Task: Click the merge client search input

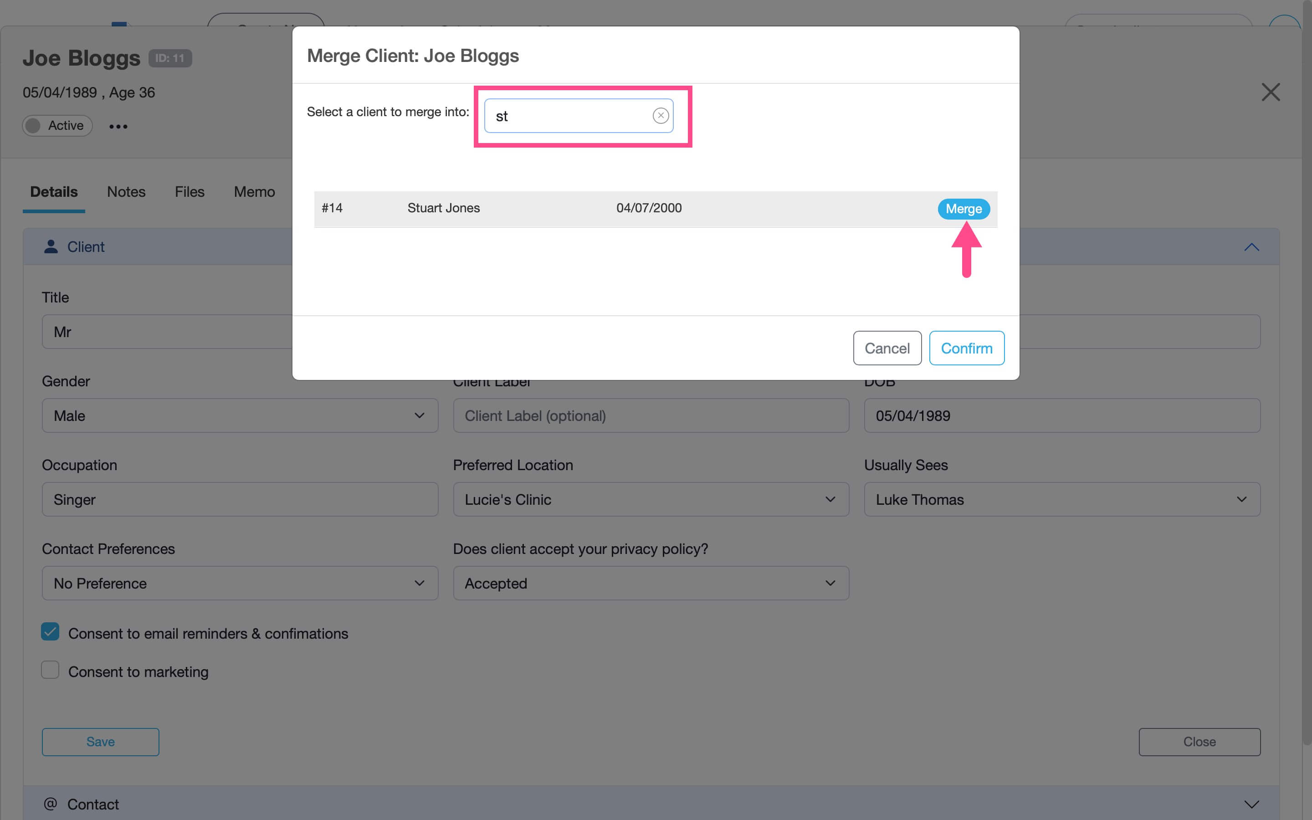Action: point(569,116)
